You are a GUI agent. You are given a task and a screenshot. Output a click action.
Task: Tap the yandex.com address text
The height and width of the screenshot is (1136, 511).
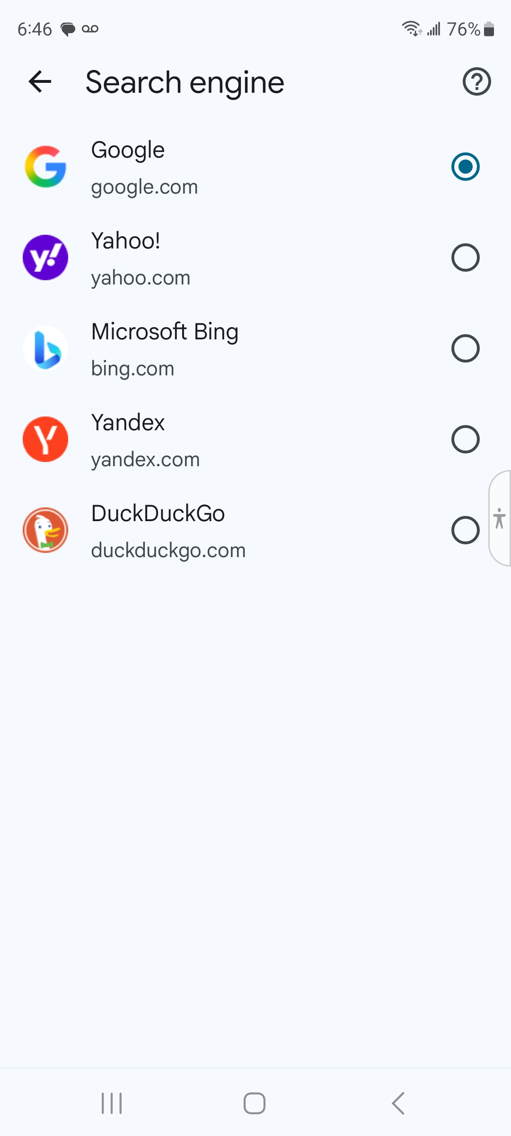[x=145, y=460]
